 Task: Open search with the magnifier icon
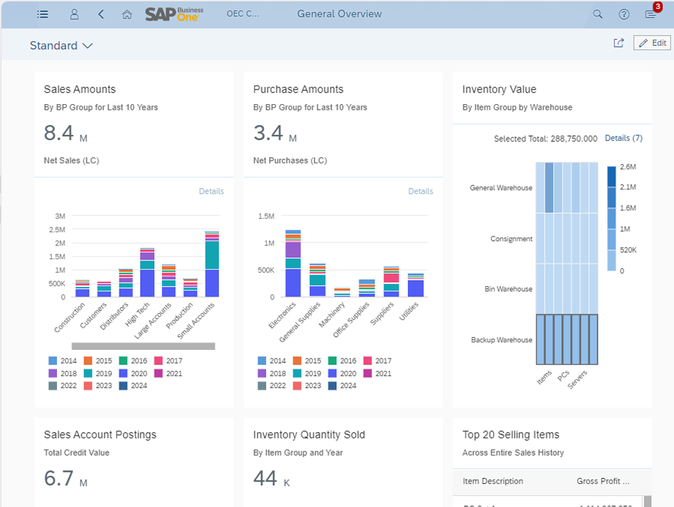click(x=597, y=14)
